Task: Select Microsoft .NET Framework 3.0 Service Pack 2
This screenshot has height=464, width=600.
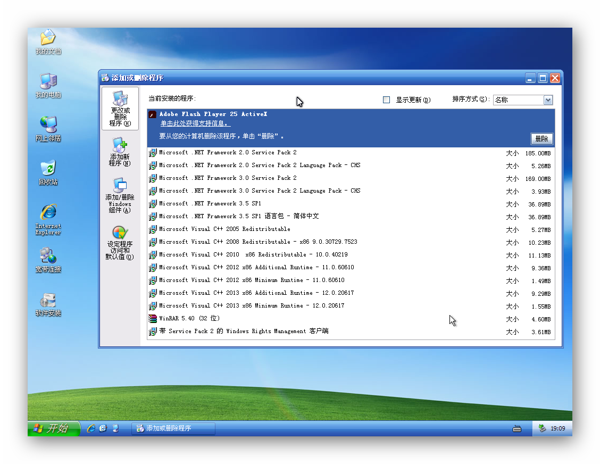Action: click(351, 178)
